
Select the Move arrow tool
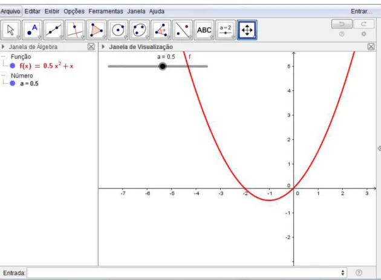tap(10, 30)
